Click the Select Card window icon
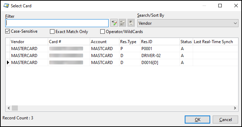Image resolution: width=242 pixels, height=127 pixels. click(6, 6)
